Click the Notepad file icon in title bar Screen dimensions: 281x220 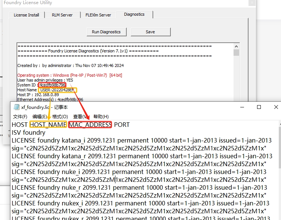(x=16, y=107)
